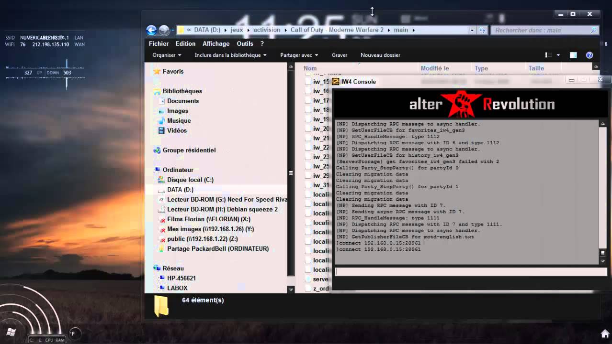The image size is (612, 344).
Task: Expand breadcrumb arrow after activision
Action: 285,30
